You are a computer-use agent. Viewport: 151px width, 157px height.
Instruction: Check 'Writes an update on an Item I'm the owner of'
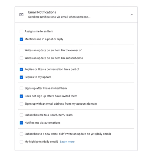click(21, 50)
